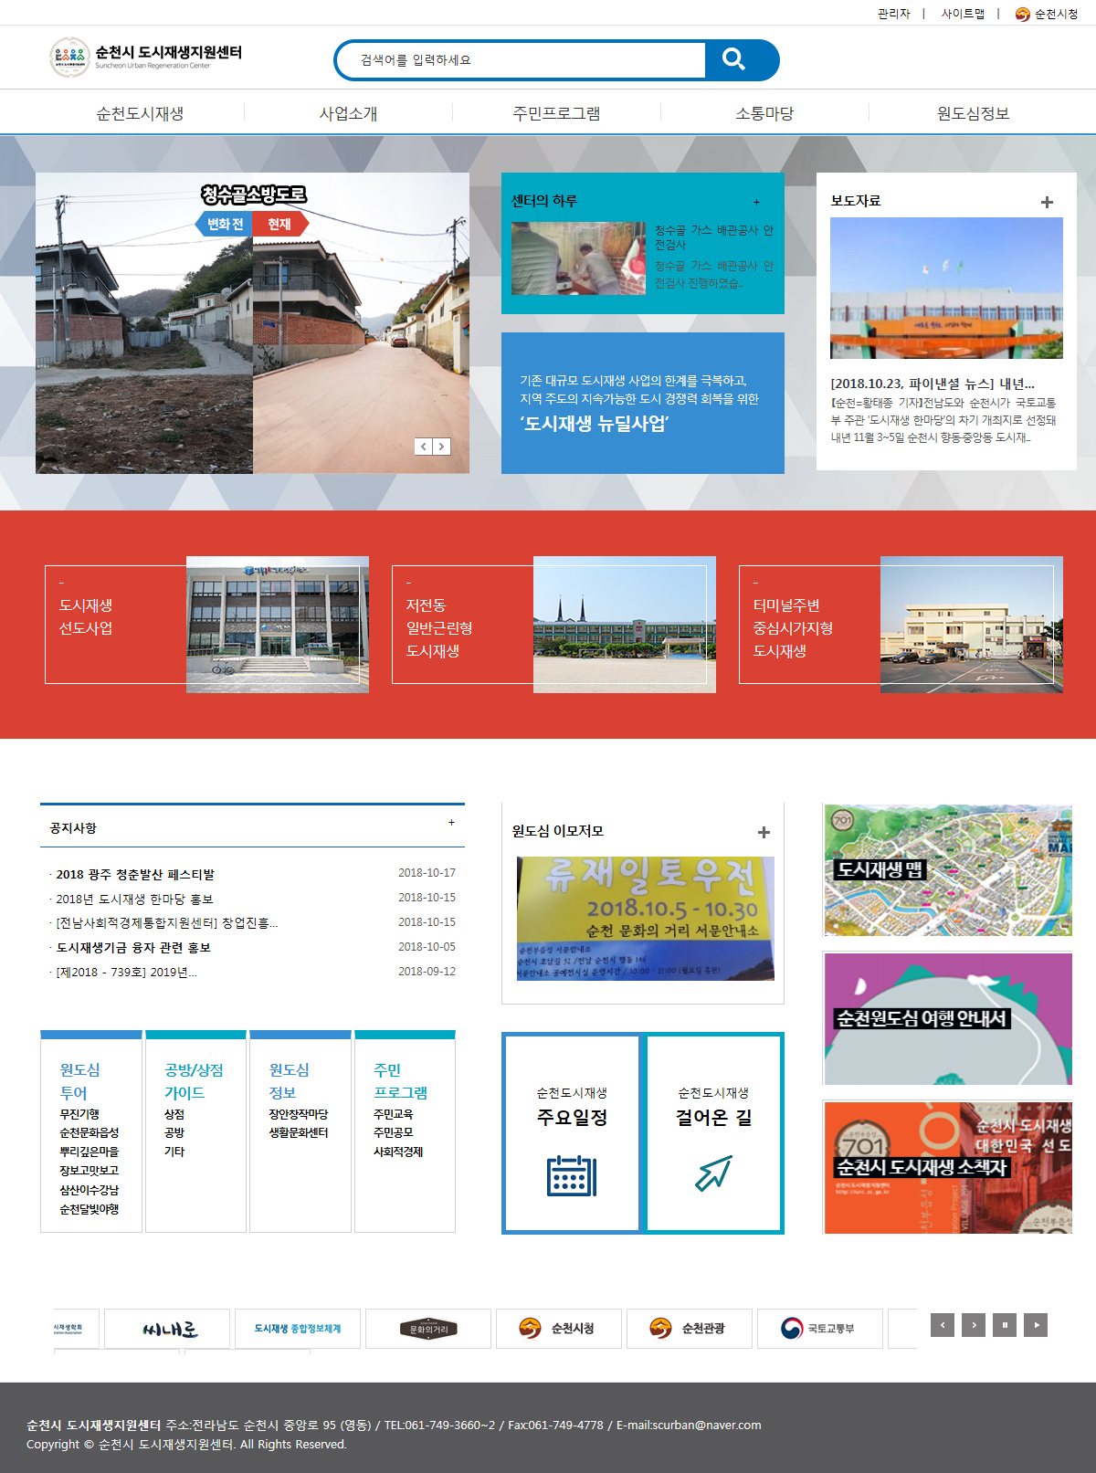Viewport: 1096px width, 1473px height.
Task: Open the 도시재생 맵 thumbnail
Action: click(x=948, y=870)
